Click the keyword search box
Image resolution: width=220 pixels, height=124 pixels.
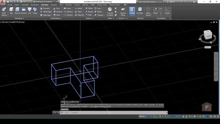pos(150,2)
